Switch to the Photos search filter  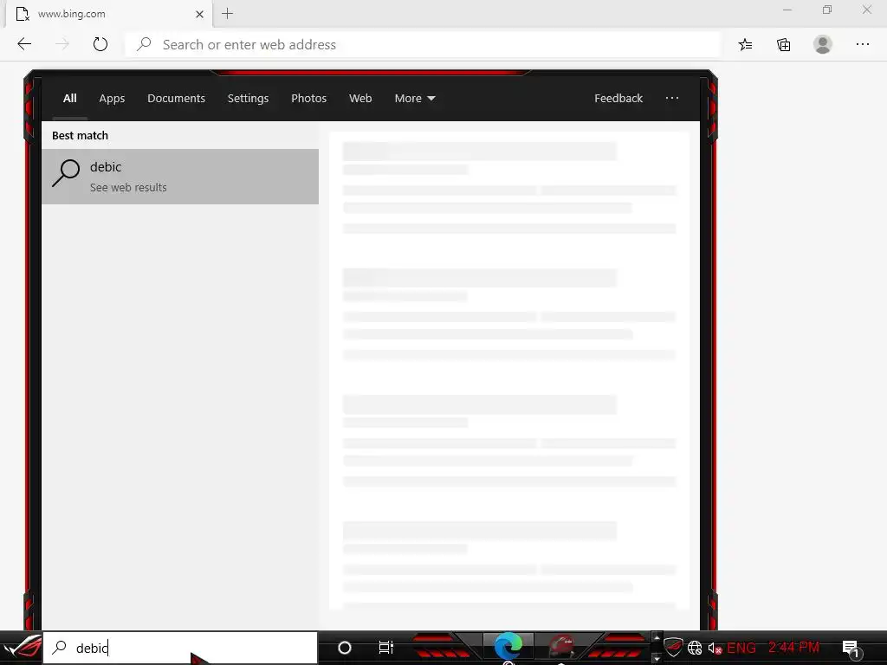[x=309, y=99]
